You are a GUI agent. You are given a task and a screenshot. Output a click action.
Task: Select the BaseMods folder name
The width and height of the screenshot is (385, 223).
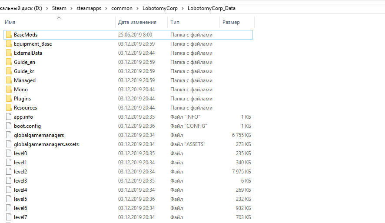[x=26, y=35]
